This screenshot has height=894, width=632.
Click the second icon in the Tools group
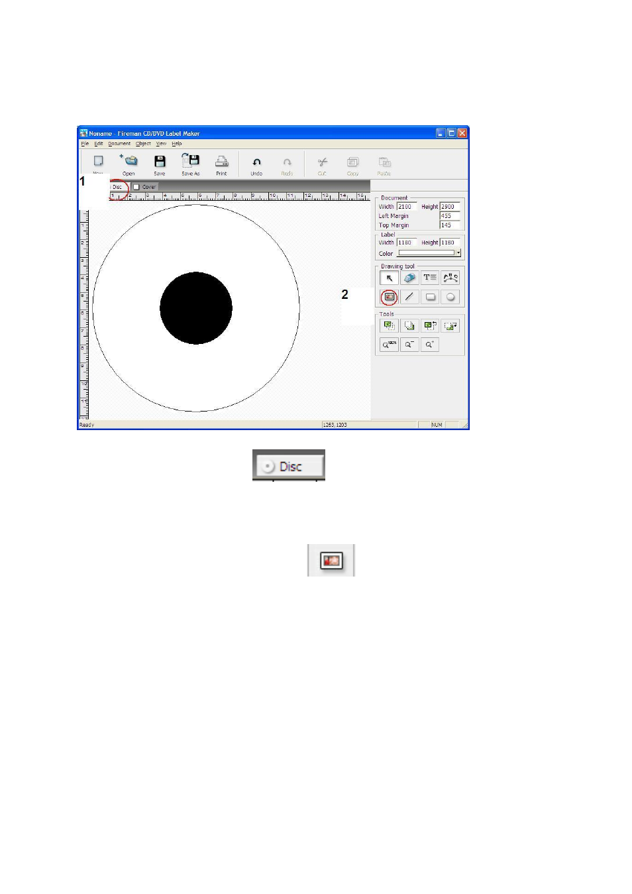[x=409, y=326]
